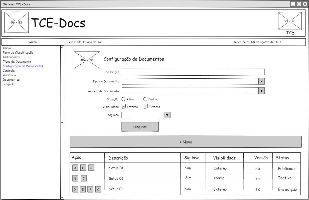This screenshot has height=200, width=309.
Task: Click the TCE image placeholder at top right
Action: [290, 21]
